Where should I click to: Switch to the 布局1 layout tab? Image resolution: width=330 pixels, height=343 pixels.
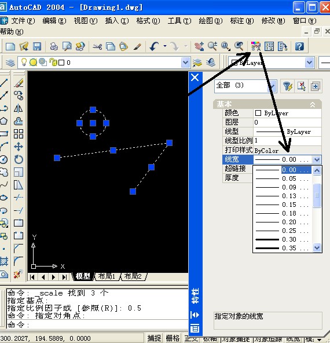click(107, 276)
